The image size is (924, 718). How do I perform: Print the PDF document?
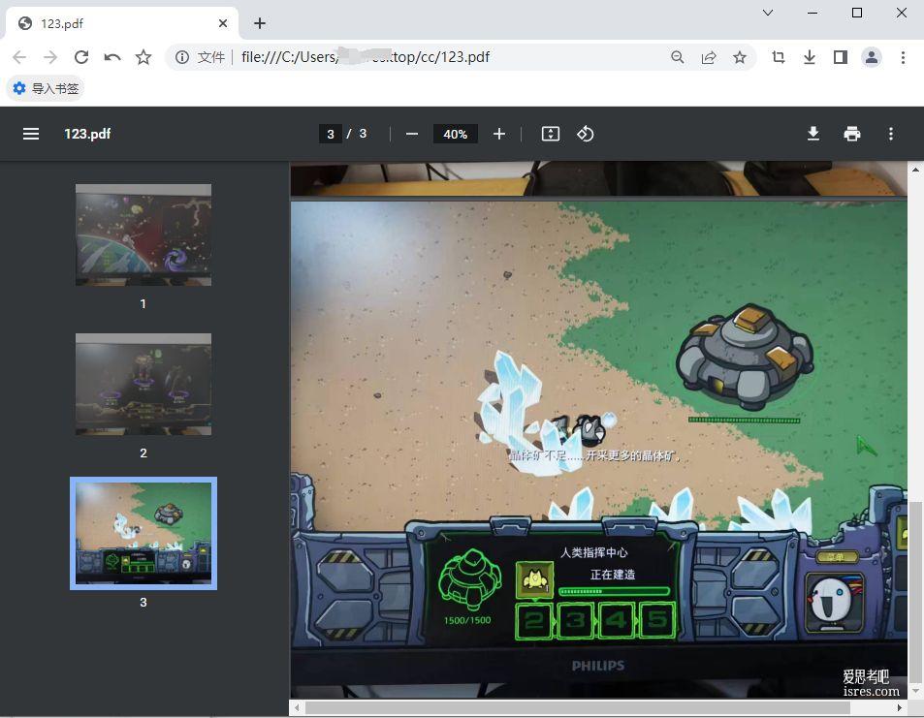pyautogui.click(x=852, y=134)
